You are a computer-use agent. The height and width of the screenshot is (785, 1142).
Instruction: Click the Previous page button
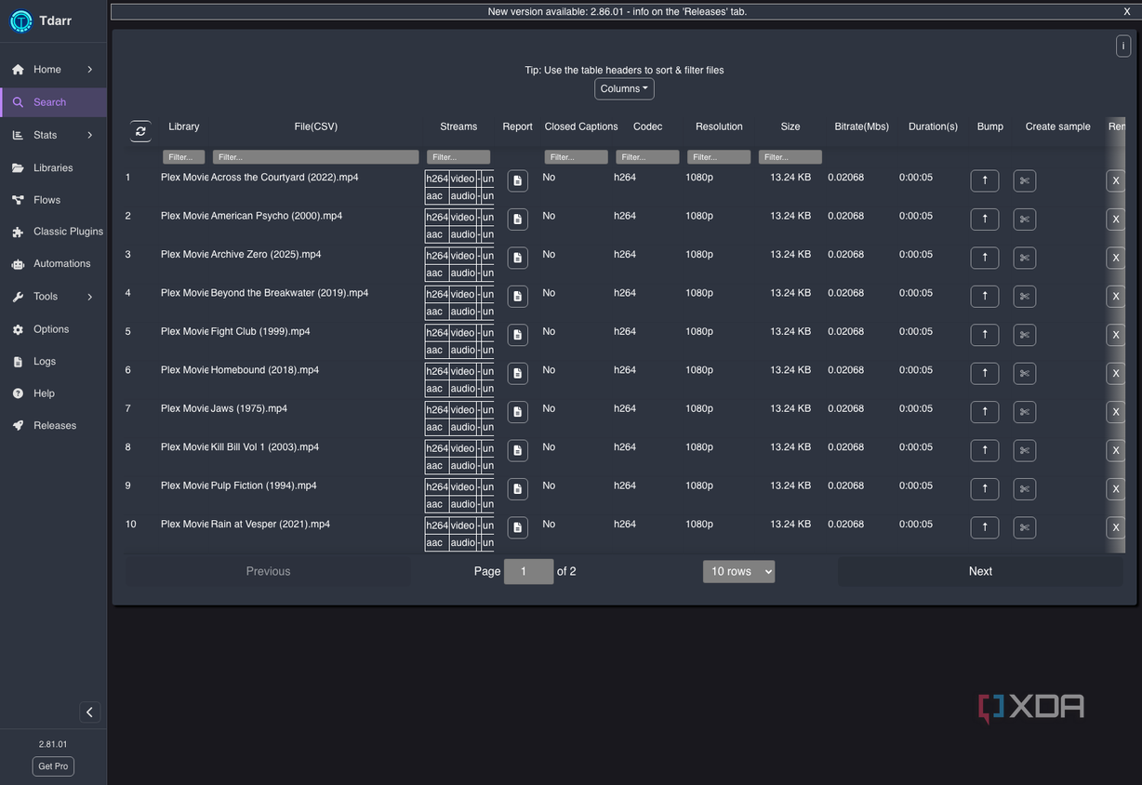[x=268, y=571]
